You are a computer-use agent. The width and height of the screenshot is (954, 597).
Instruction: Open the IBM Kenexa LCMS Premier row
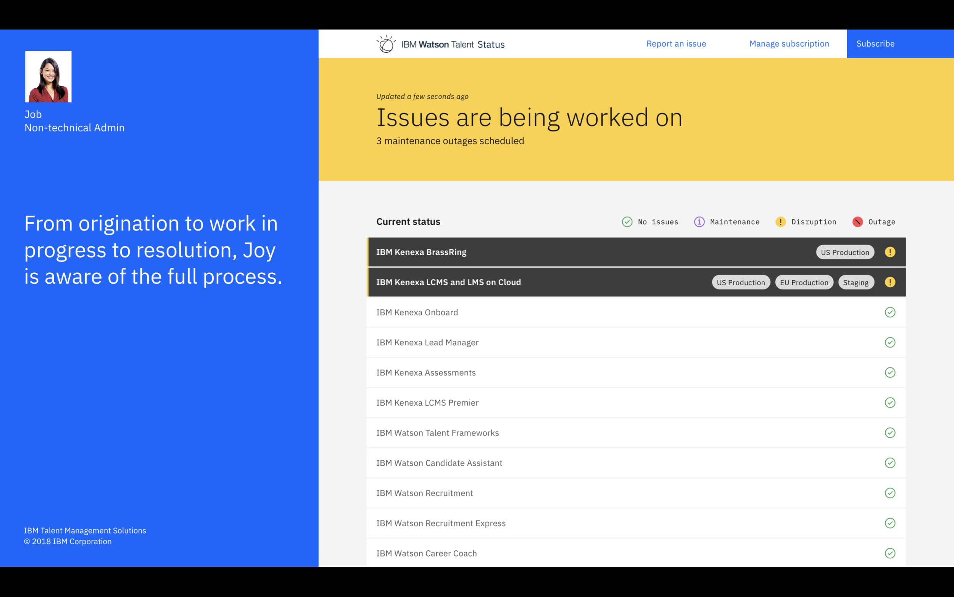(636, 403)
